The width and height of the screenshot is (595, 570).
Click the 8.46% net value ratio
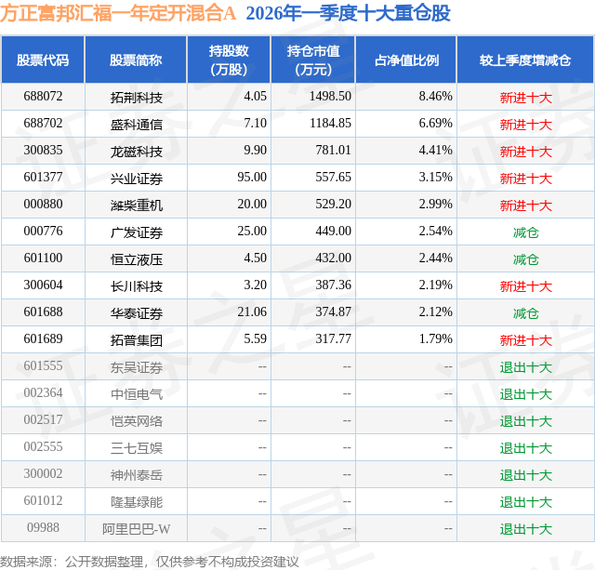436,97
